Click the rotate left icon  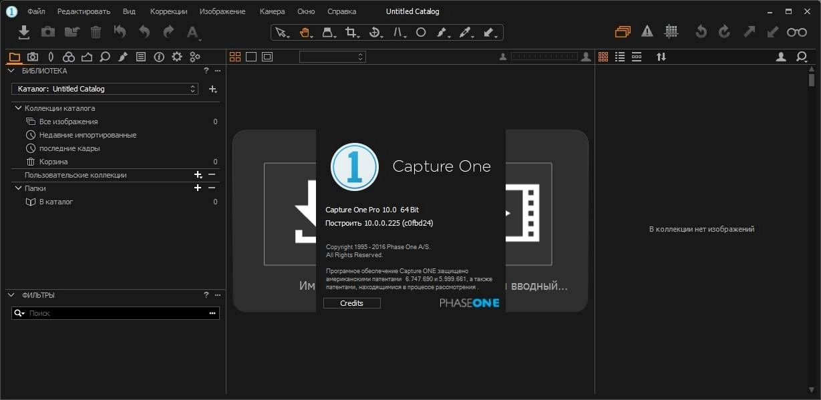tap(701, 31)
